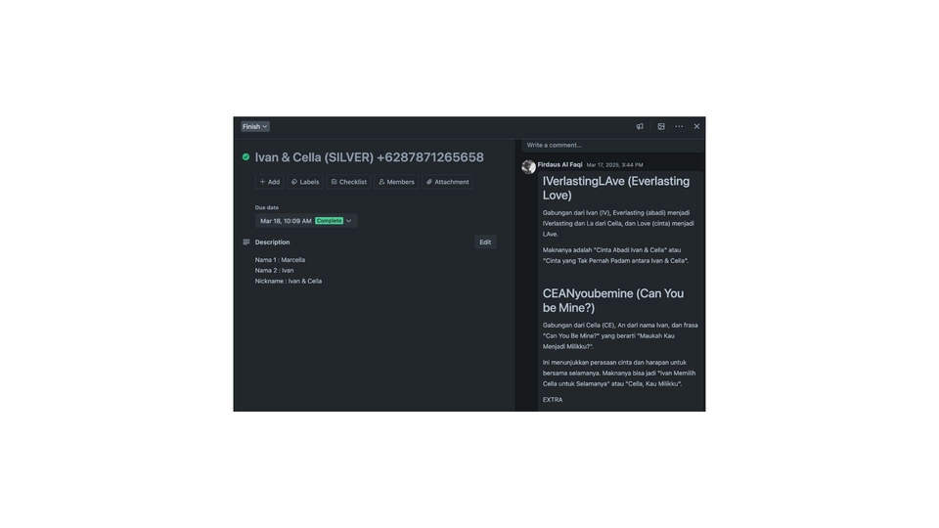Click the Mar 18 due date field
Screen dimensions: 939x528
click(x=306, y=221)
